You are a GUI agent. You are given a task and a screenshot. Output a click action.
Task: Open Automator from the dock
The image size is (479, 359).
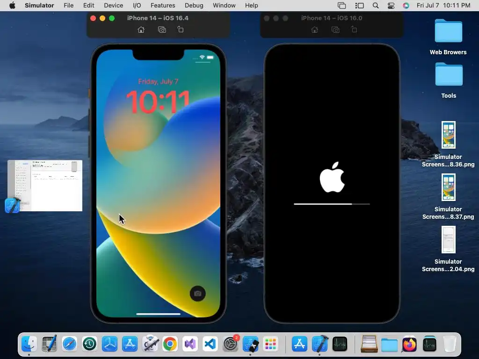pos(150,344)
